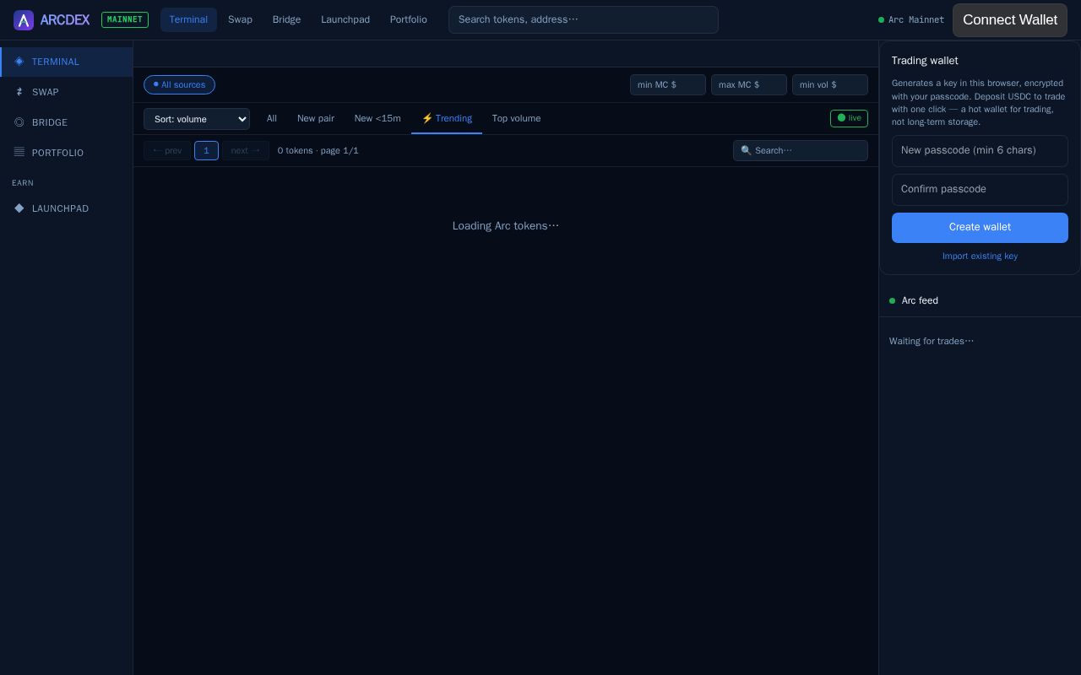
Task: Focus the min MC $ filter field
Action: (668, 84)
